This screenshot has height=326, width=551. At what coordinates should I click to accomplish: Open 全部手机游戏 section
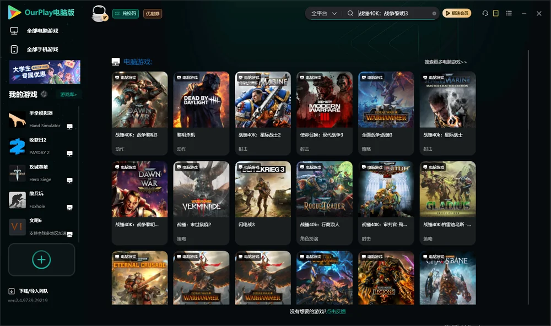click(x=42, y=49)
